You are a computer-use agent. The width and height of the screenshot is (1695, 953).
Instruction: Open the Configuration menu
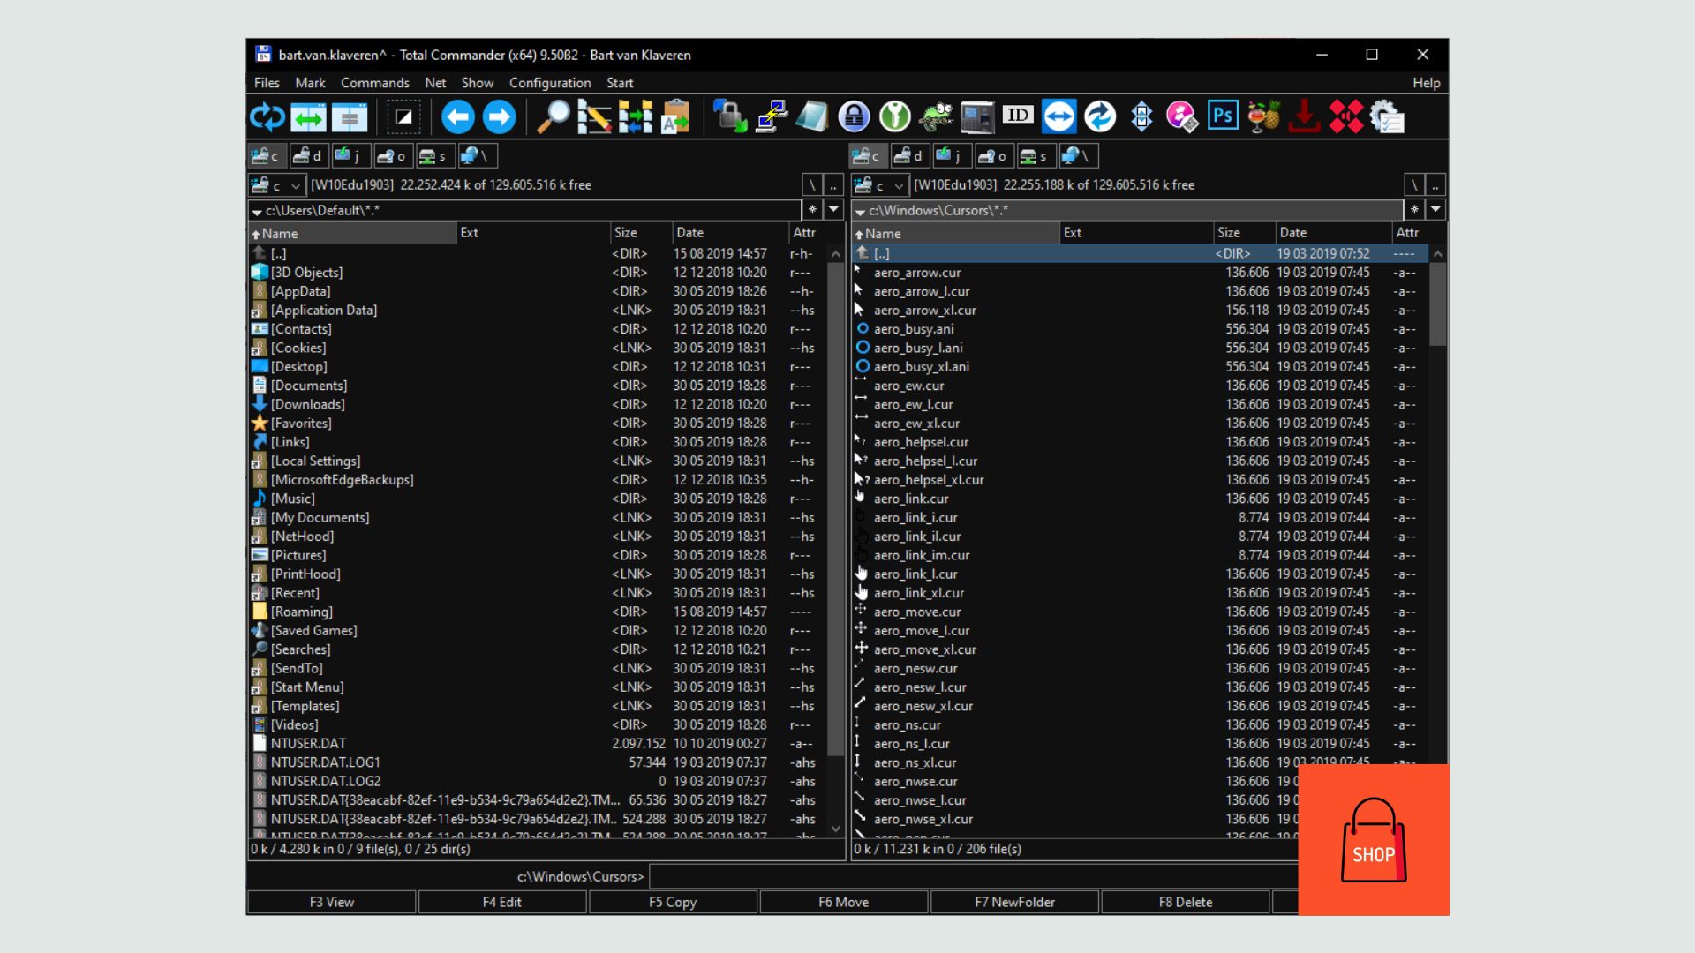pyautogui.click(x=550, y=83)
